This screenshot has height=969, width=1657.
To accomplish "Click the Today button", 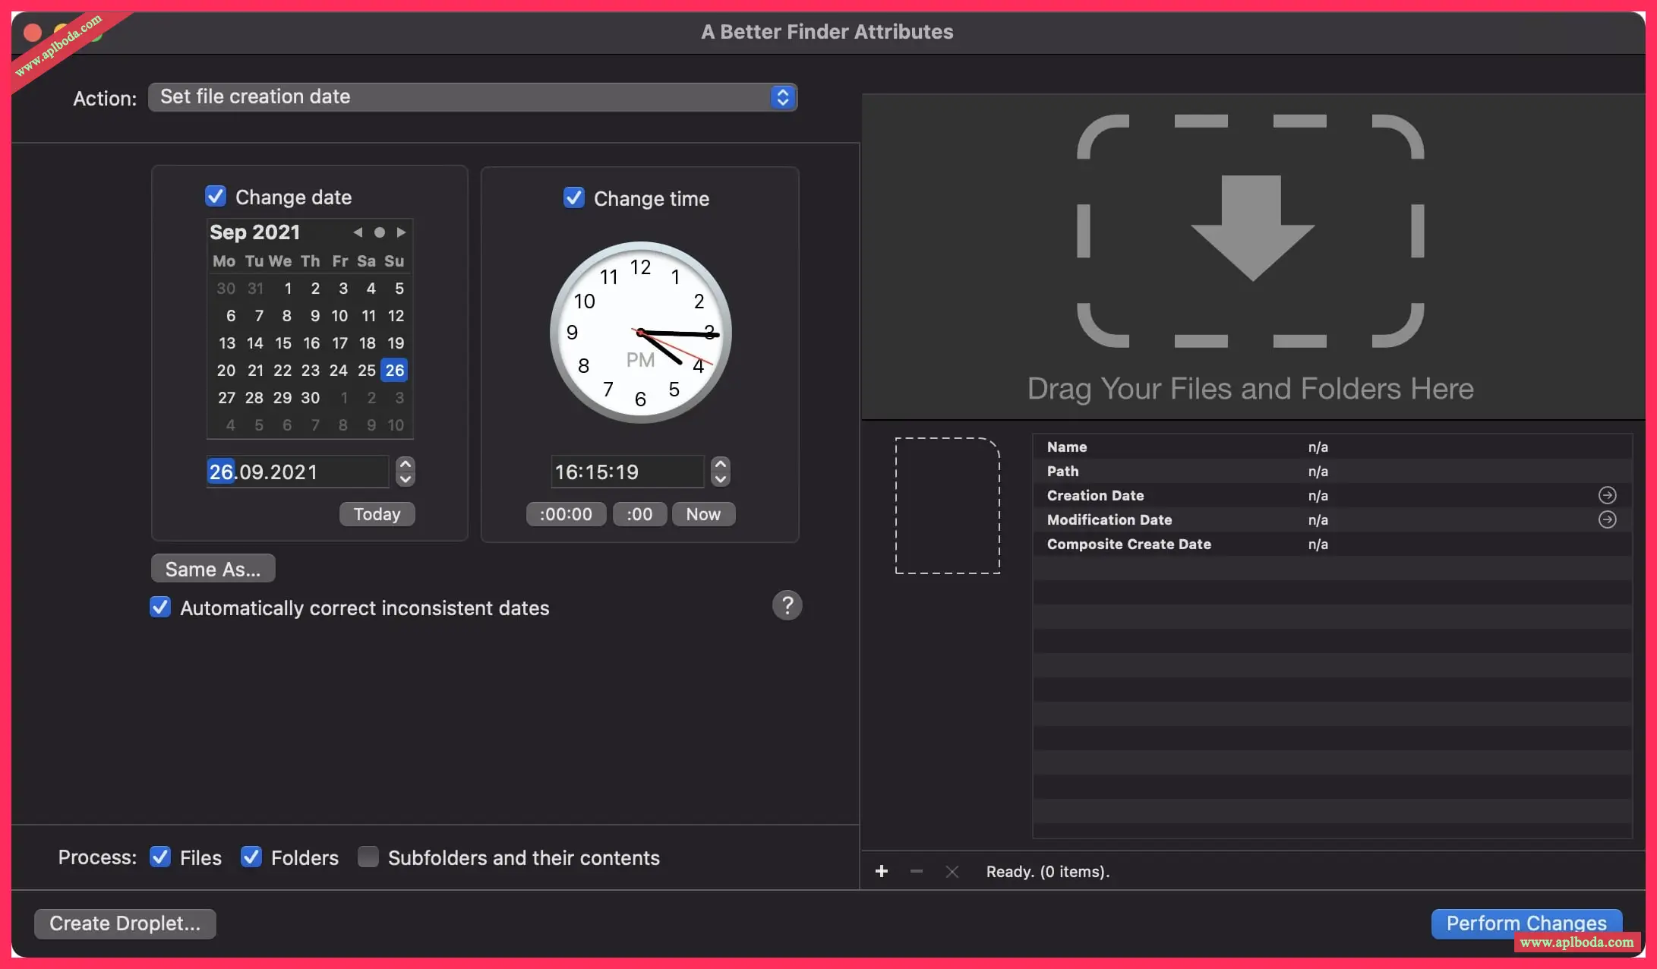I will tap(377, 514).
